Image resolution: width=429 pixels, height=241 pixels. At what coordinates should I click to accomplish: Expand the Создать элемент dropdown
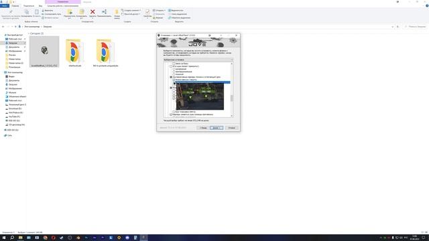point(131,11)
